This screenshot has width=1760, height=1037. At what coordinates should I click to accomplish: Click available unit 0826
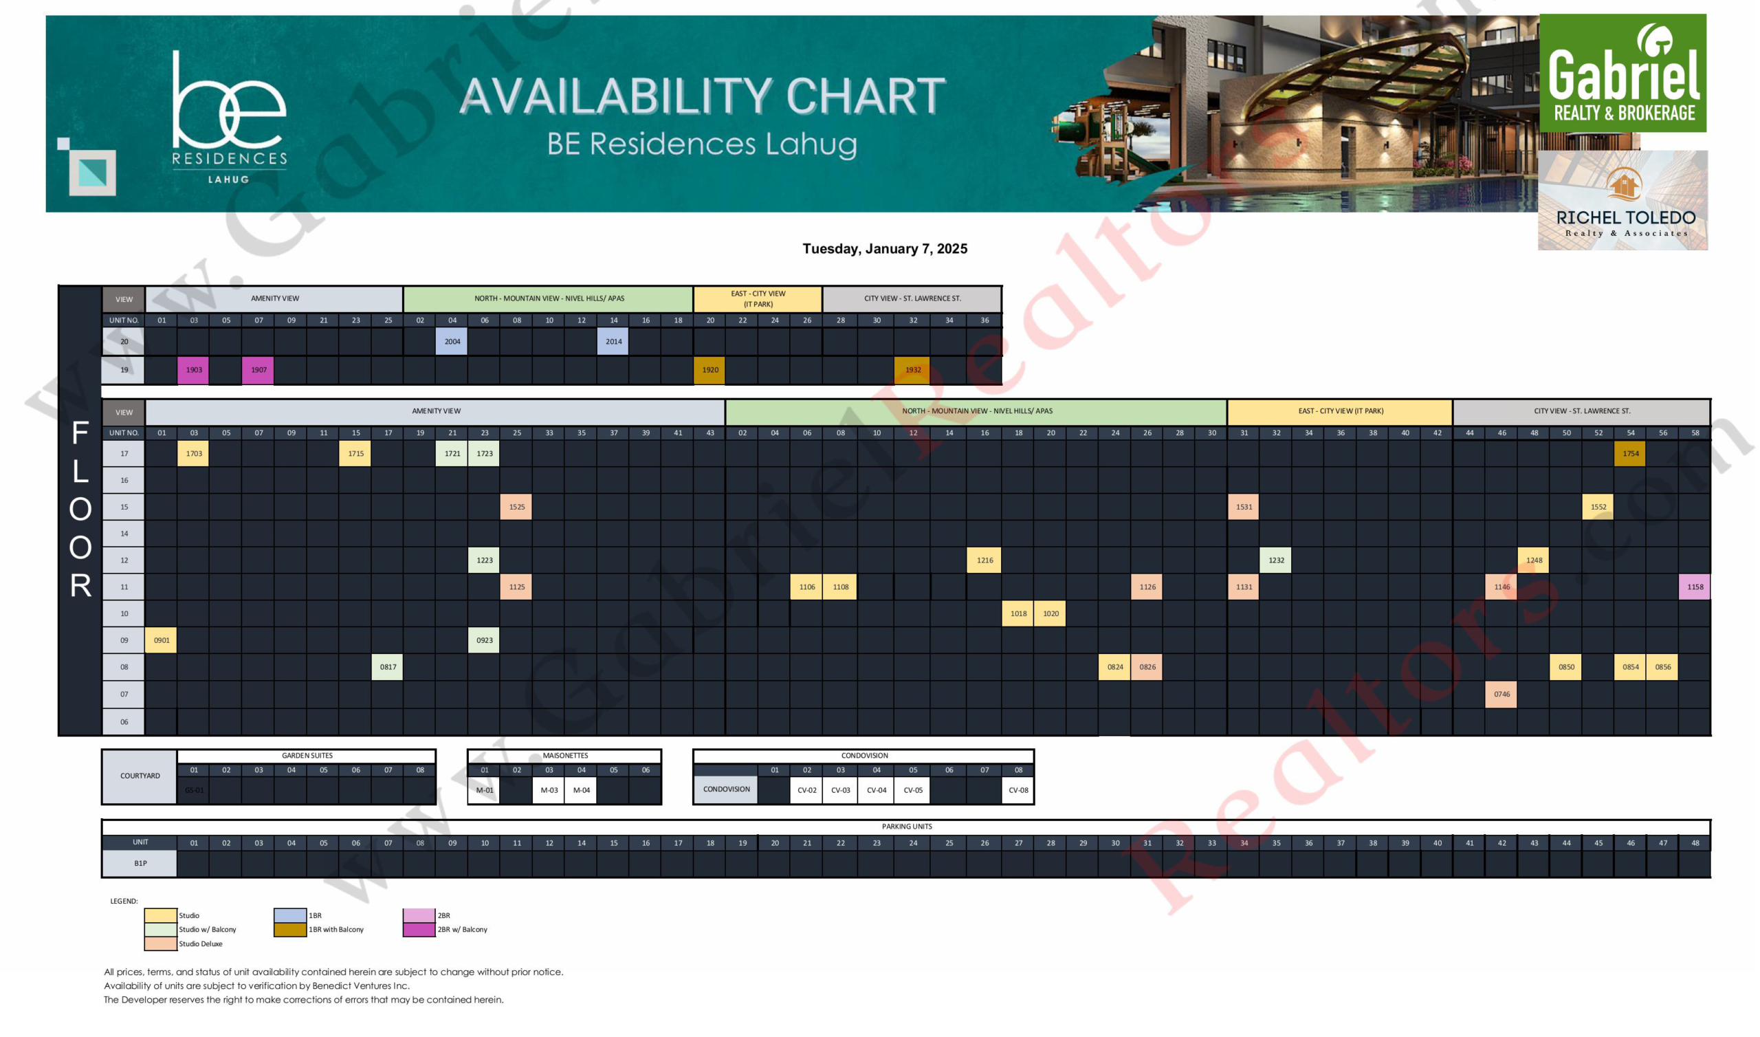pyautogui.click(x=1147, y=666)
